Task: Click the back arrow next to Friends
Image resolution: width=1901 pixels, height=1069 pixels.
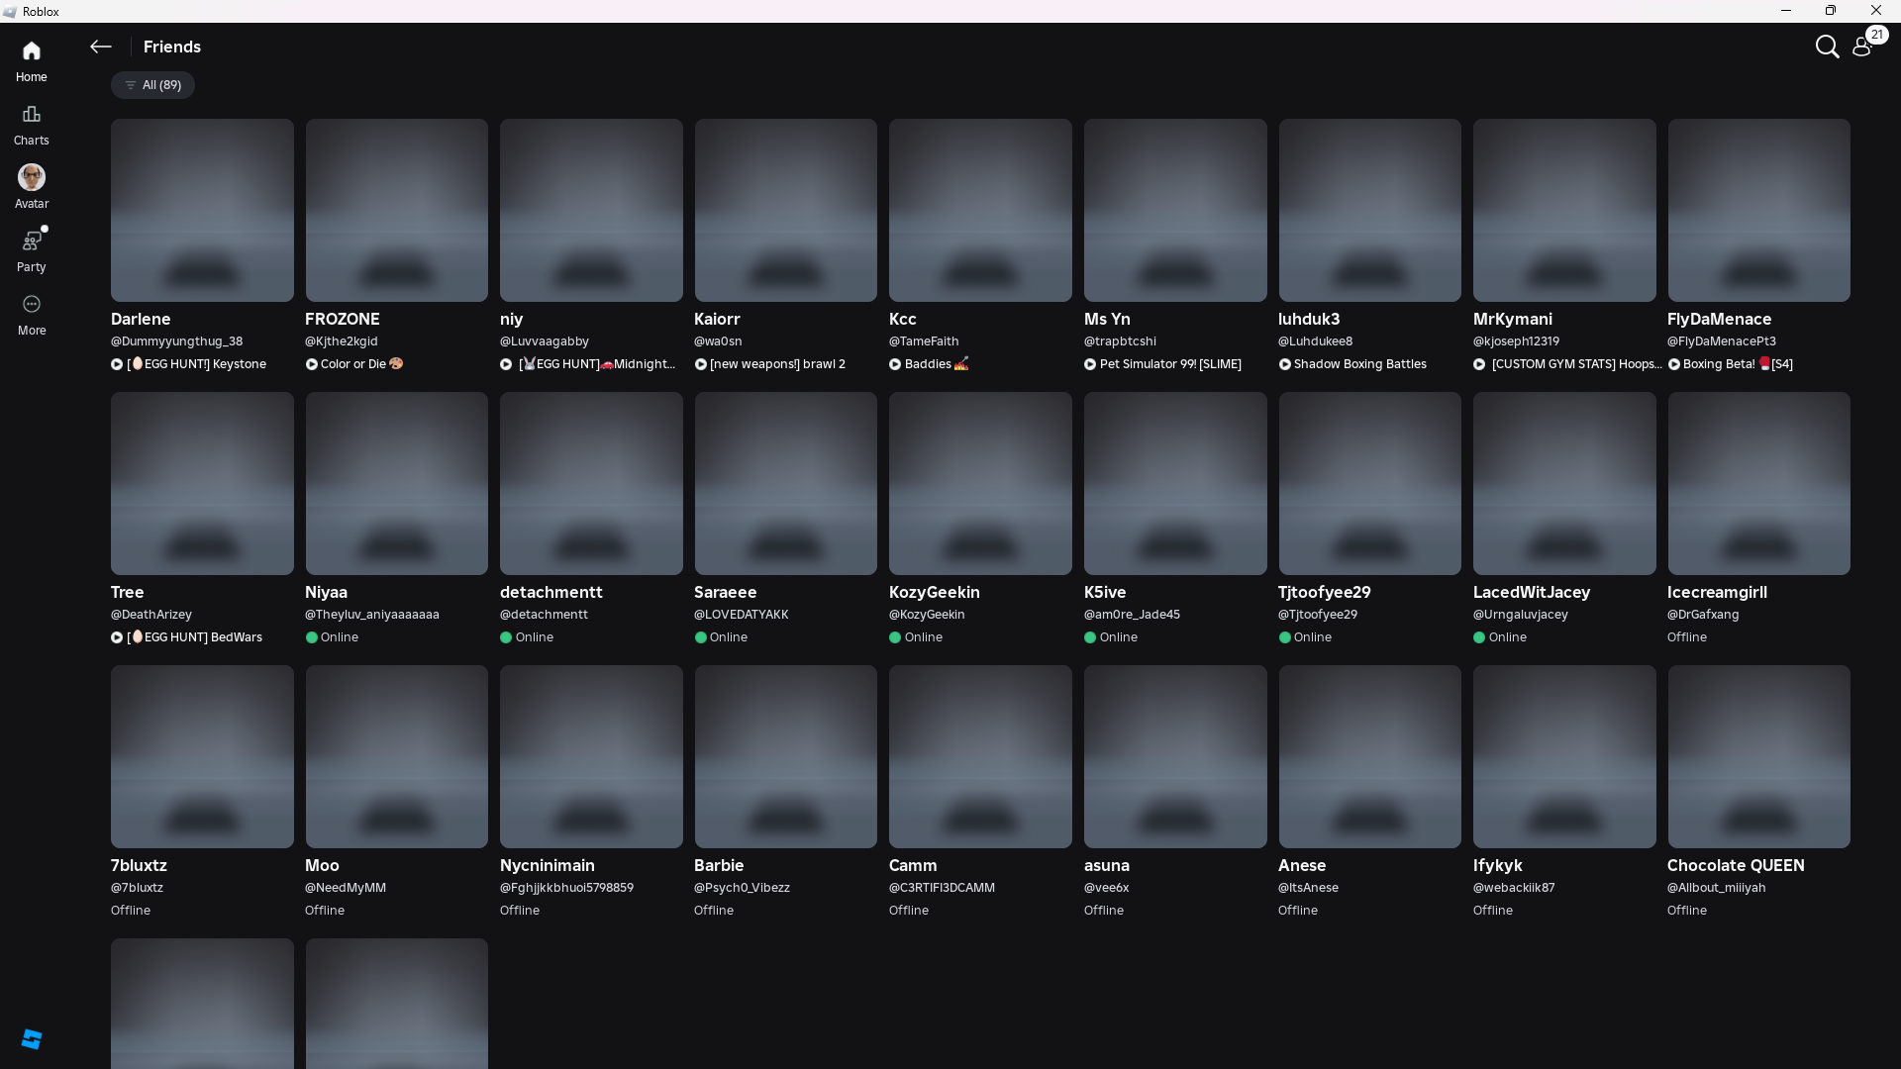Action: click(100, 47)
